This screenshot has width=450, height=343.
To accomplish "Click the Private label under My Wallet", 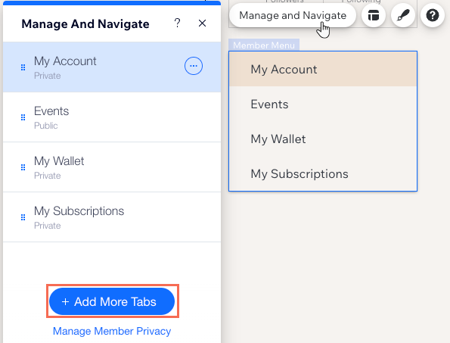I will (48, 176).
